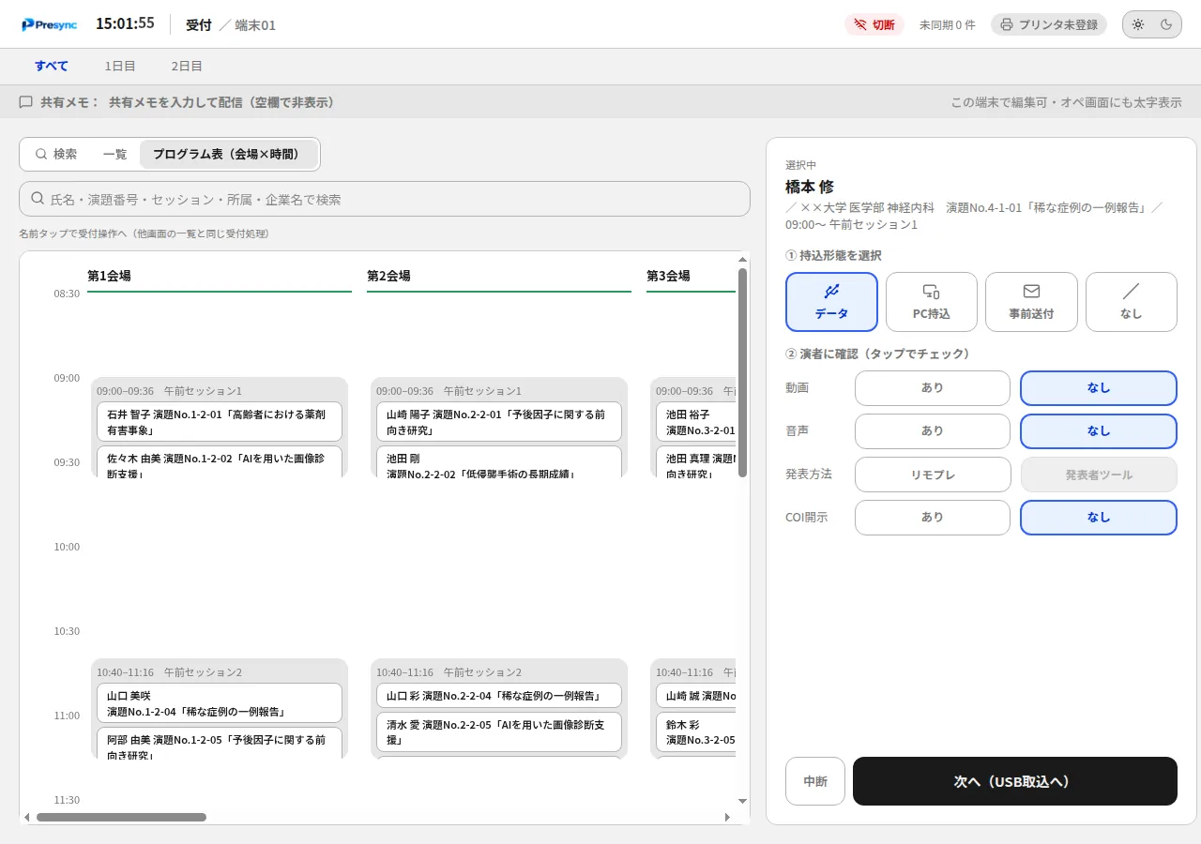The width and height of the screenshot is (1201, 844).
Task: Set 音声 to あり
Action: click(933, 431)
